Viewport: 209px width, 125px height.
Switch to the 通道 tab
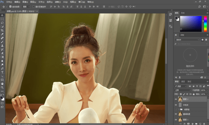[x=183, y=82]
